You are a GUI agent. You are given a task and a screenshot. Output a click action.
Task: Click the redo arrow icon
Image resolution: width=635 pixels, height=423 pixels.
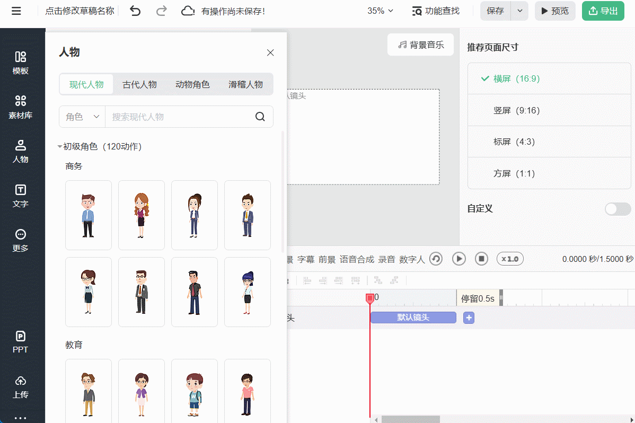(x=161, y=11)
